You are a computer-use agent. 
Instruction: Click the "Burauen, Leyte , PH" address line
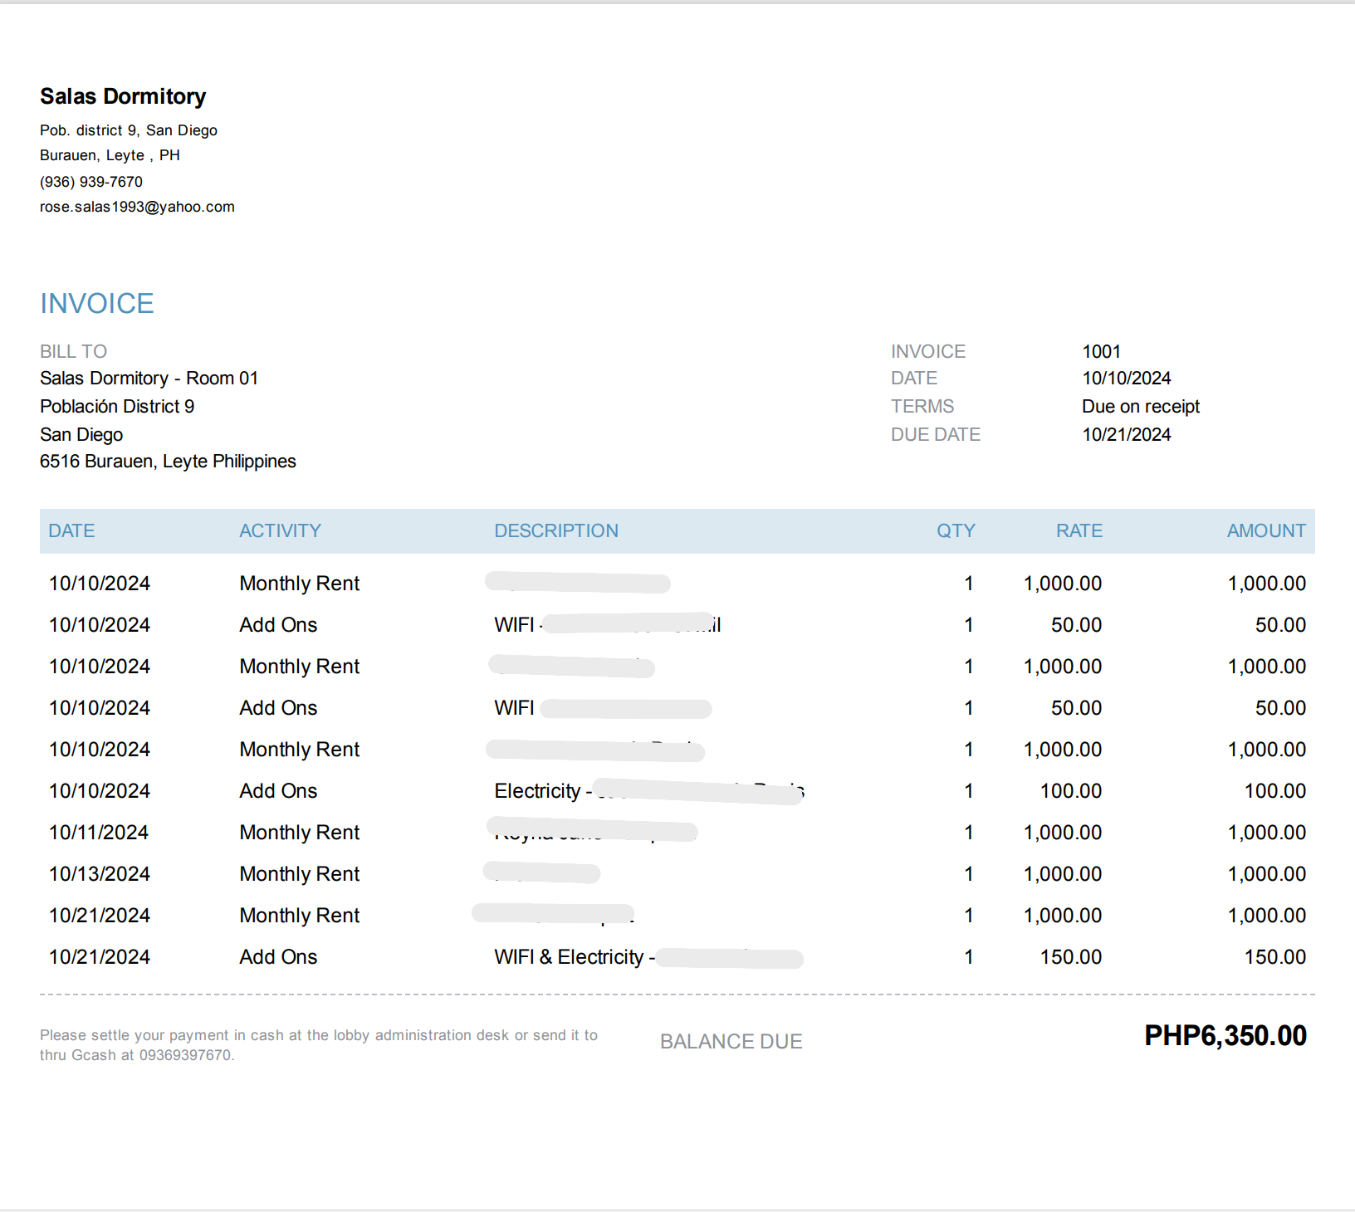pos(110,155)
